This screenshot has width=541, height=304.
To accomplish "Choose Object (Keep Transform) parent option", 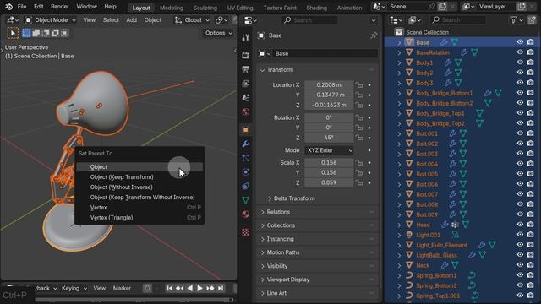I will pos(139,176).
